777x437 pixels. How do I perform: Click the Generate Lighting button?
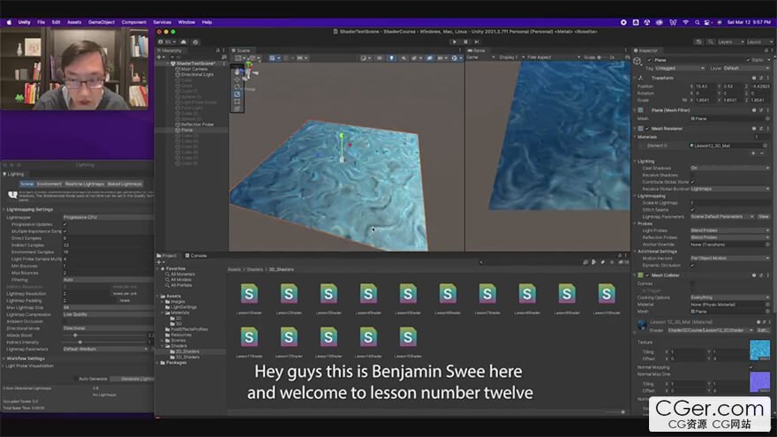click(x=134, y=378)
